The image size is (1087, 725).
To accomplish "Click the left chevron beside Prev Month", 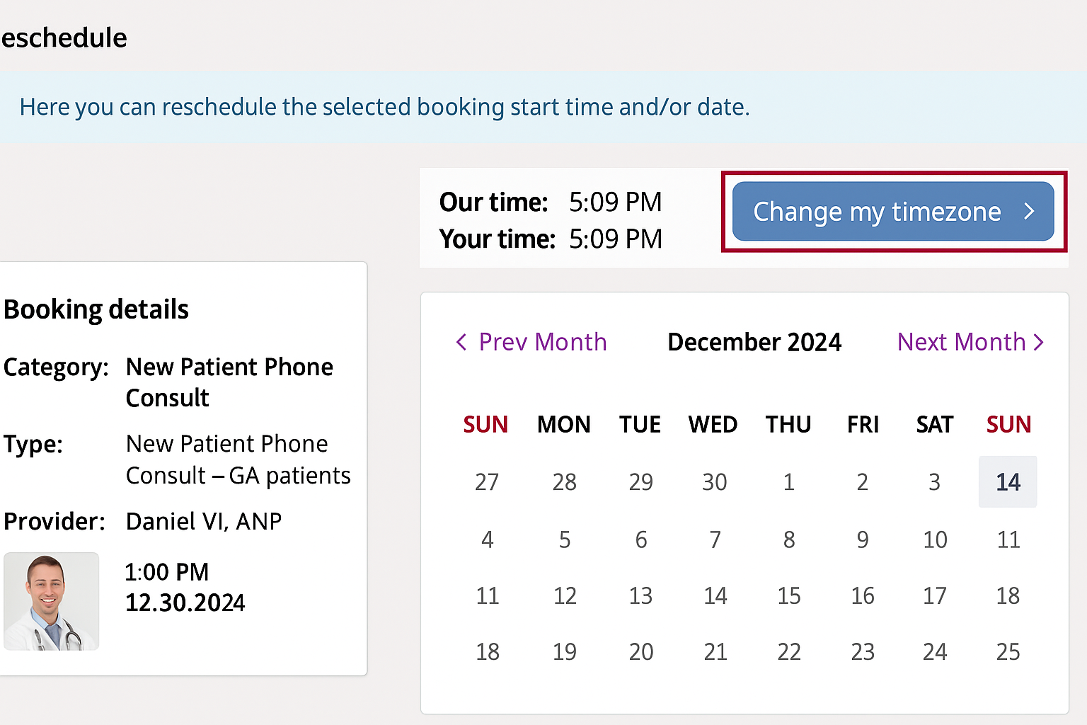I will [461, 343].
